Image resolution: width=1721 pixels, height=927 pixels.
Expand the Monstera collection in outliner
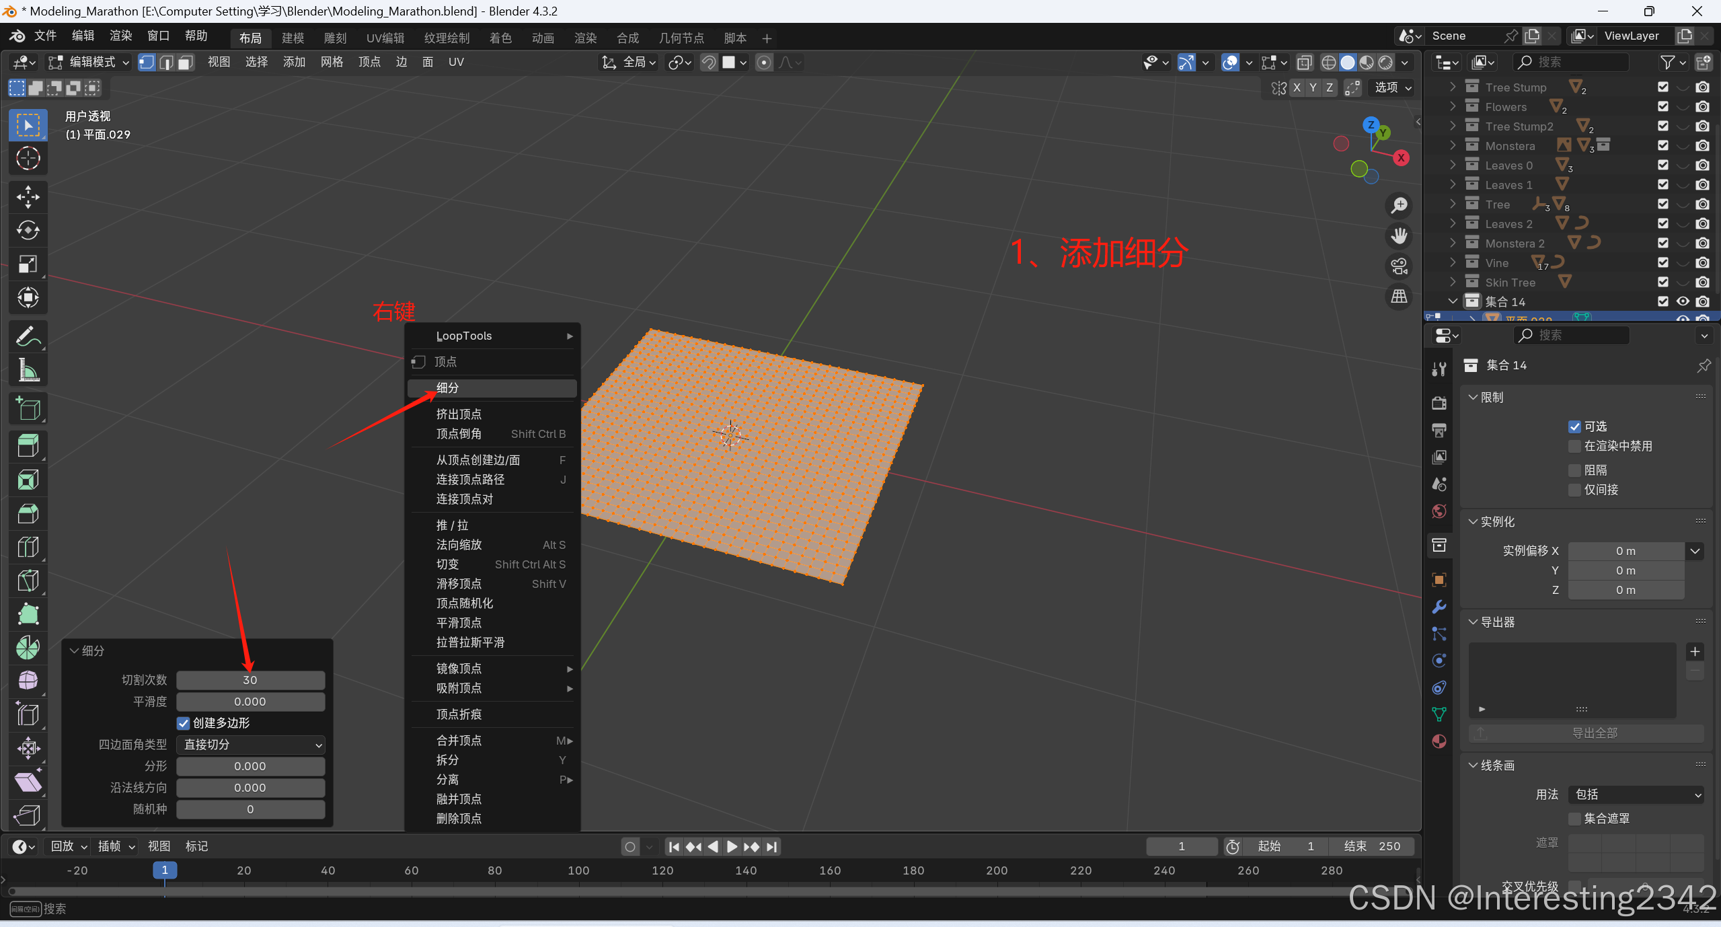coord(1453,145)
